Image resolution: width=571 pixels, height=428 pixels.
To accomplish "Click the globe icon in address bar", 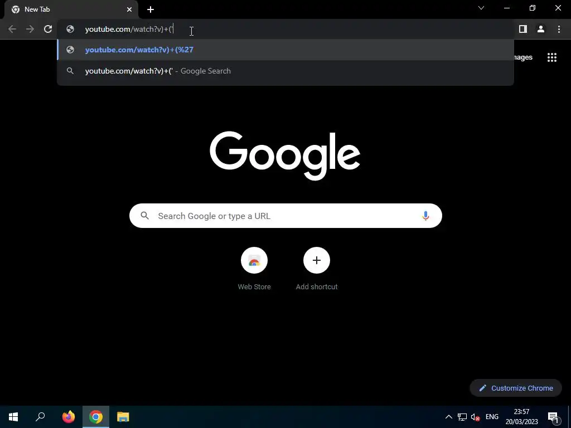I will pos(70,29).
